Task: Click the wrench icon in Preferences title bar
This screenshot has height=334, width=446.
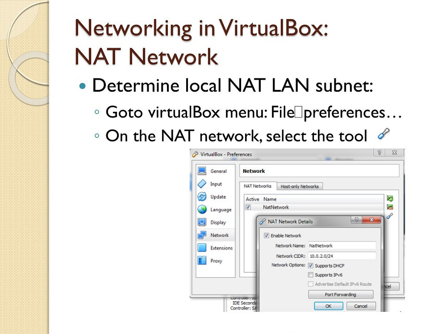Action: coord(195,154)
